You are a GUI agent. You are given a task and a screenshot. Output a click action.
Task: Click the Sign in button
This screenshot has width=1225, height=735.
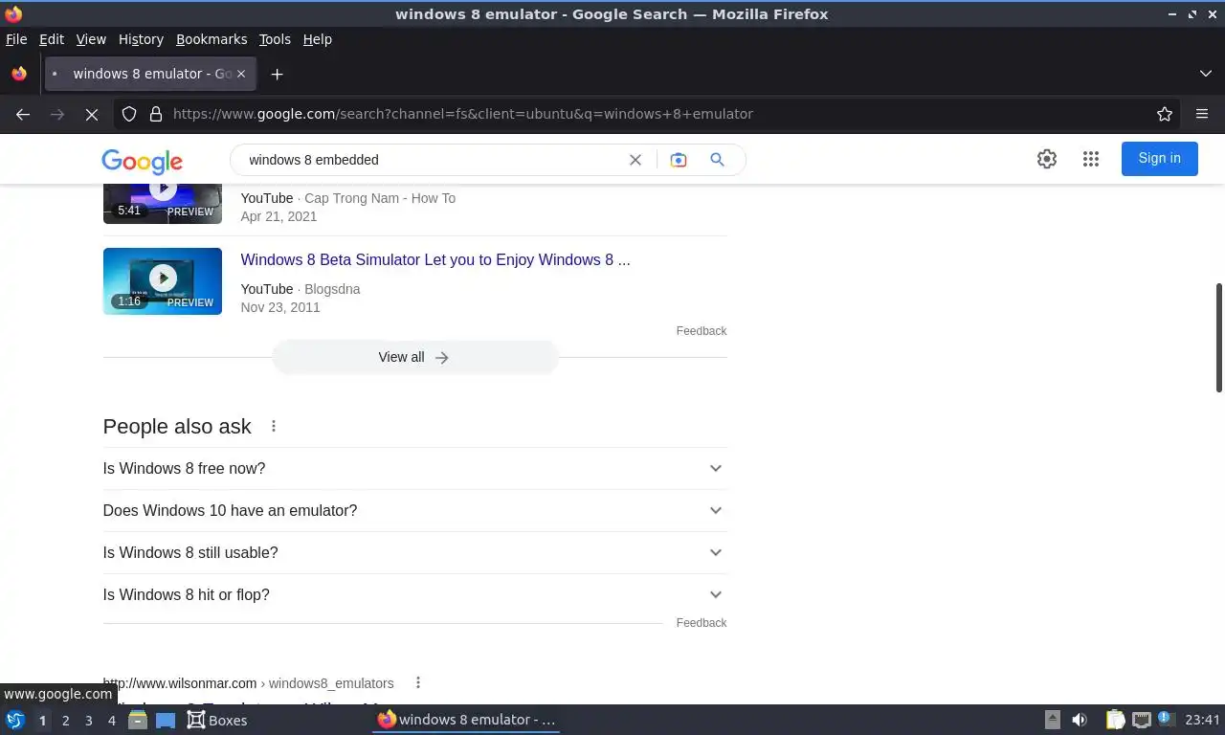[1159, 159]
